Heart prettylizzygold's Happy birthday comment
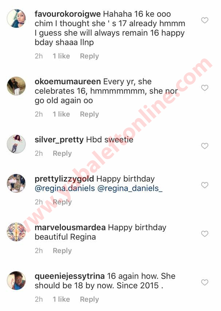The height and width of the screenshot is (311, 221). pyautogui.click(x=205, y=185)
